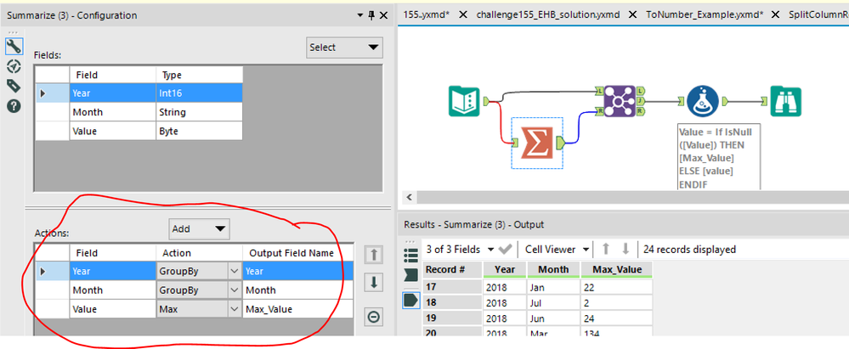Open the Add dropdown for Actions
The image size is (849, 349).
[199, 229]
